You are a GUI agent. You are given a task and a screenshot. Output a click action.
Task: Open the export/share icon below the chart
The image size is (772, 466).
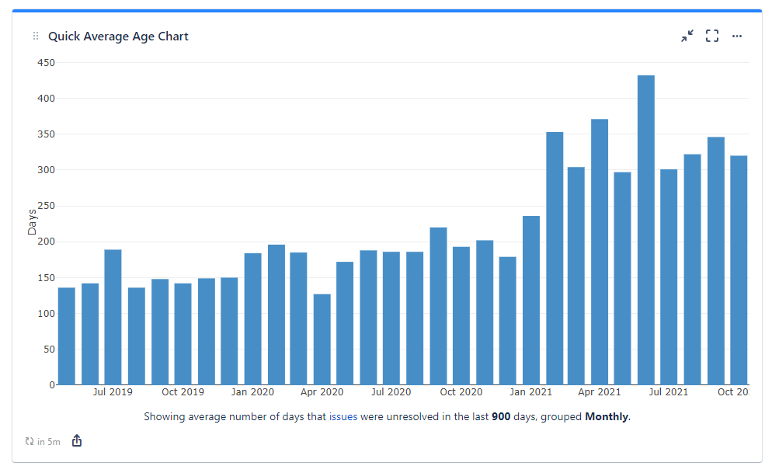click(x=76, y=440)
